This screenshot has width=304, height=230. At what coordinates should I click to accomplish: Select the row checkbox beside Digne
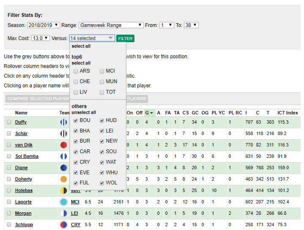pos(9,168)
